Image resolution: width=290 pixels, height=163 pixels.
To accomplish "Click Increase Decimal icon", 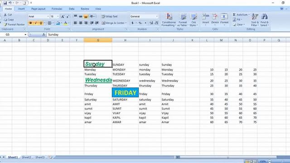I will tap(151, 23).
